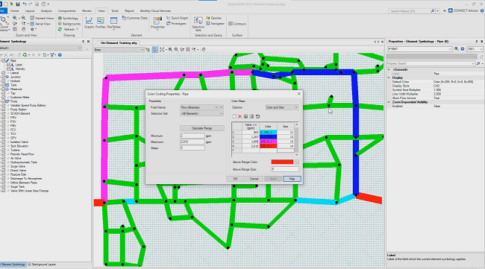Open Selection Sets in the ribbon
The height and width of the screenshot is (269, 485).
coord(198,24)
